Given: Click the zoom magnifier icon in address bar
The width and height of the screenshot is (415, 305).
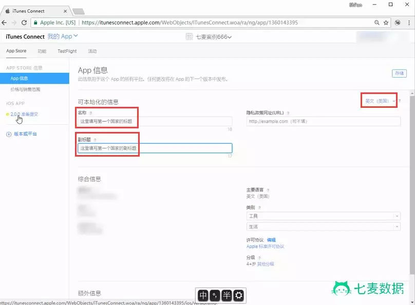Looking at the screenshot, I should click(376, 23).
